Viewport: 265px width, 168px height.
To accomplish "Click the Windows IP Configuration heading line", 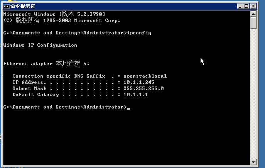I will pyautogui.click(x=40, y=45).
